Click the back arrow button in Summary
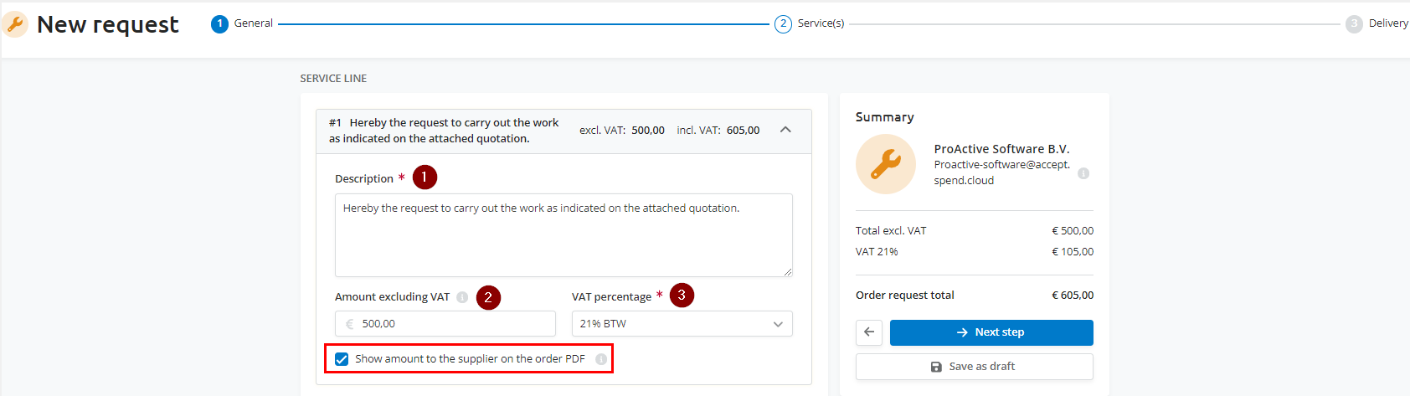 (869, 332)
